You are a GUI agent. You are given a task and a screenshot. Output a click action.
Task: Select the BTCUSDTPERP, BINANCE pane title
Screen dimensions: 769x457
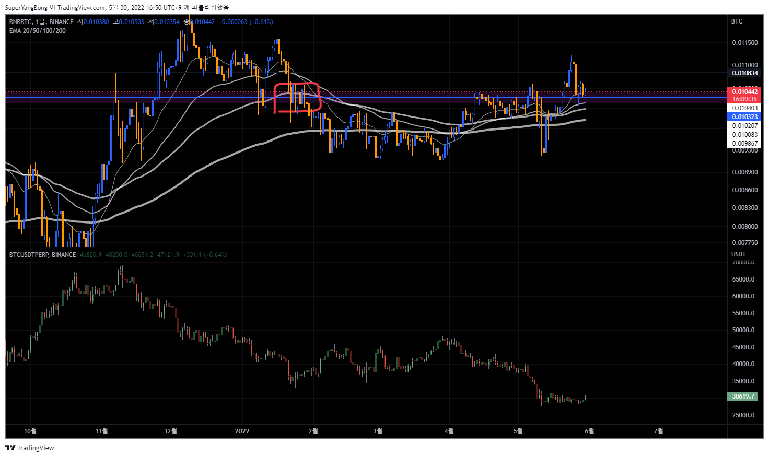click(x=42, y=255)
